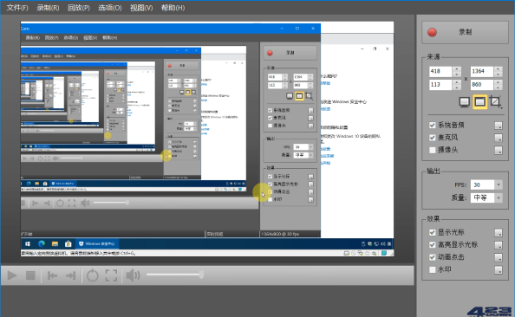Open the 文件(F) menu
The image size is (515, 317).
pyautogui.click(x=17, y=8)
